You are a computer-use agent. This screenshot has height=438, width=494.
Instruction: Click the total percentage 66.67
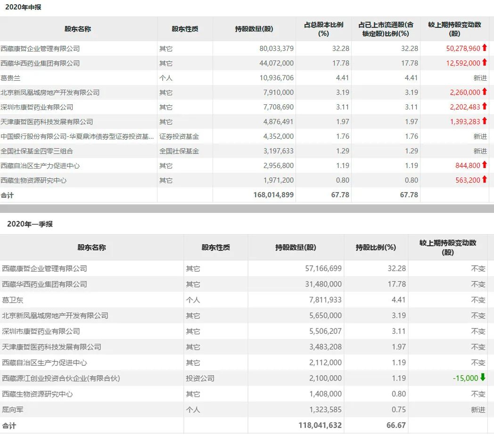pos(396,425)
